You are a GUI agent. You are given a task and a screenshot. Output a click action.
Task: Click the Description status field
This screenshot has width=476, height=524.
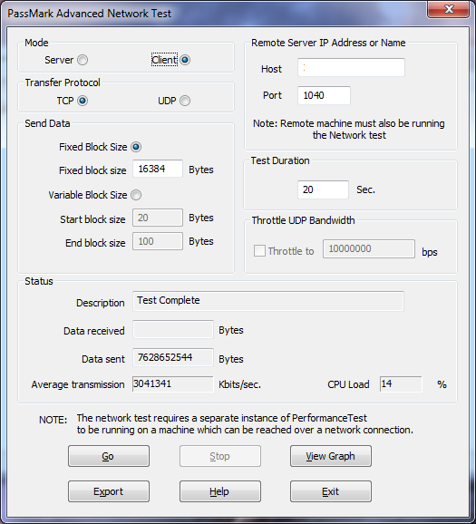(268, 301)
